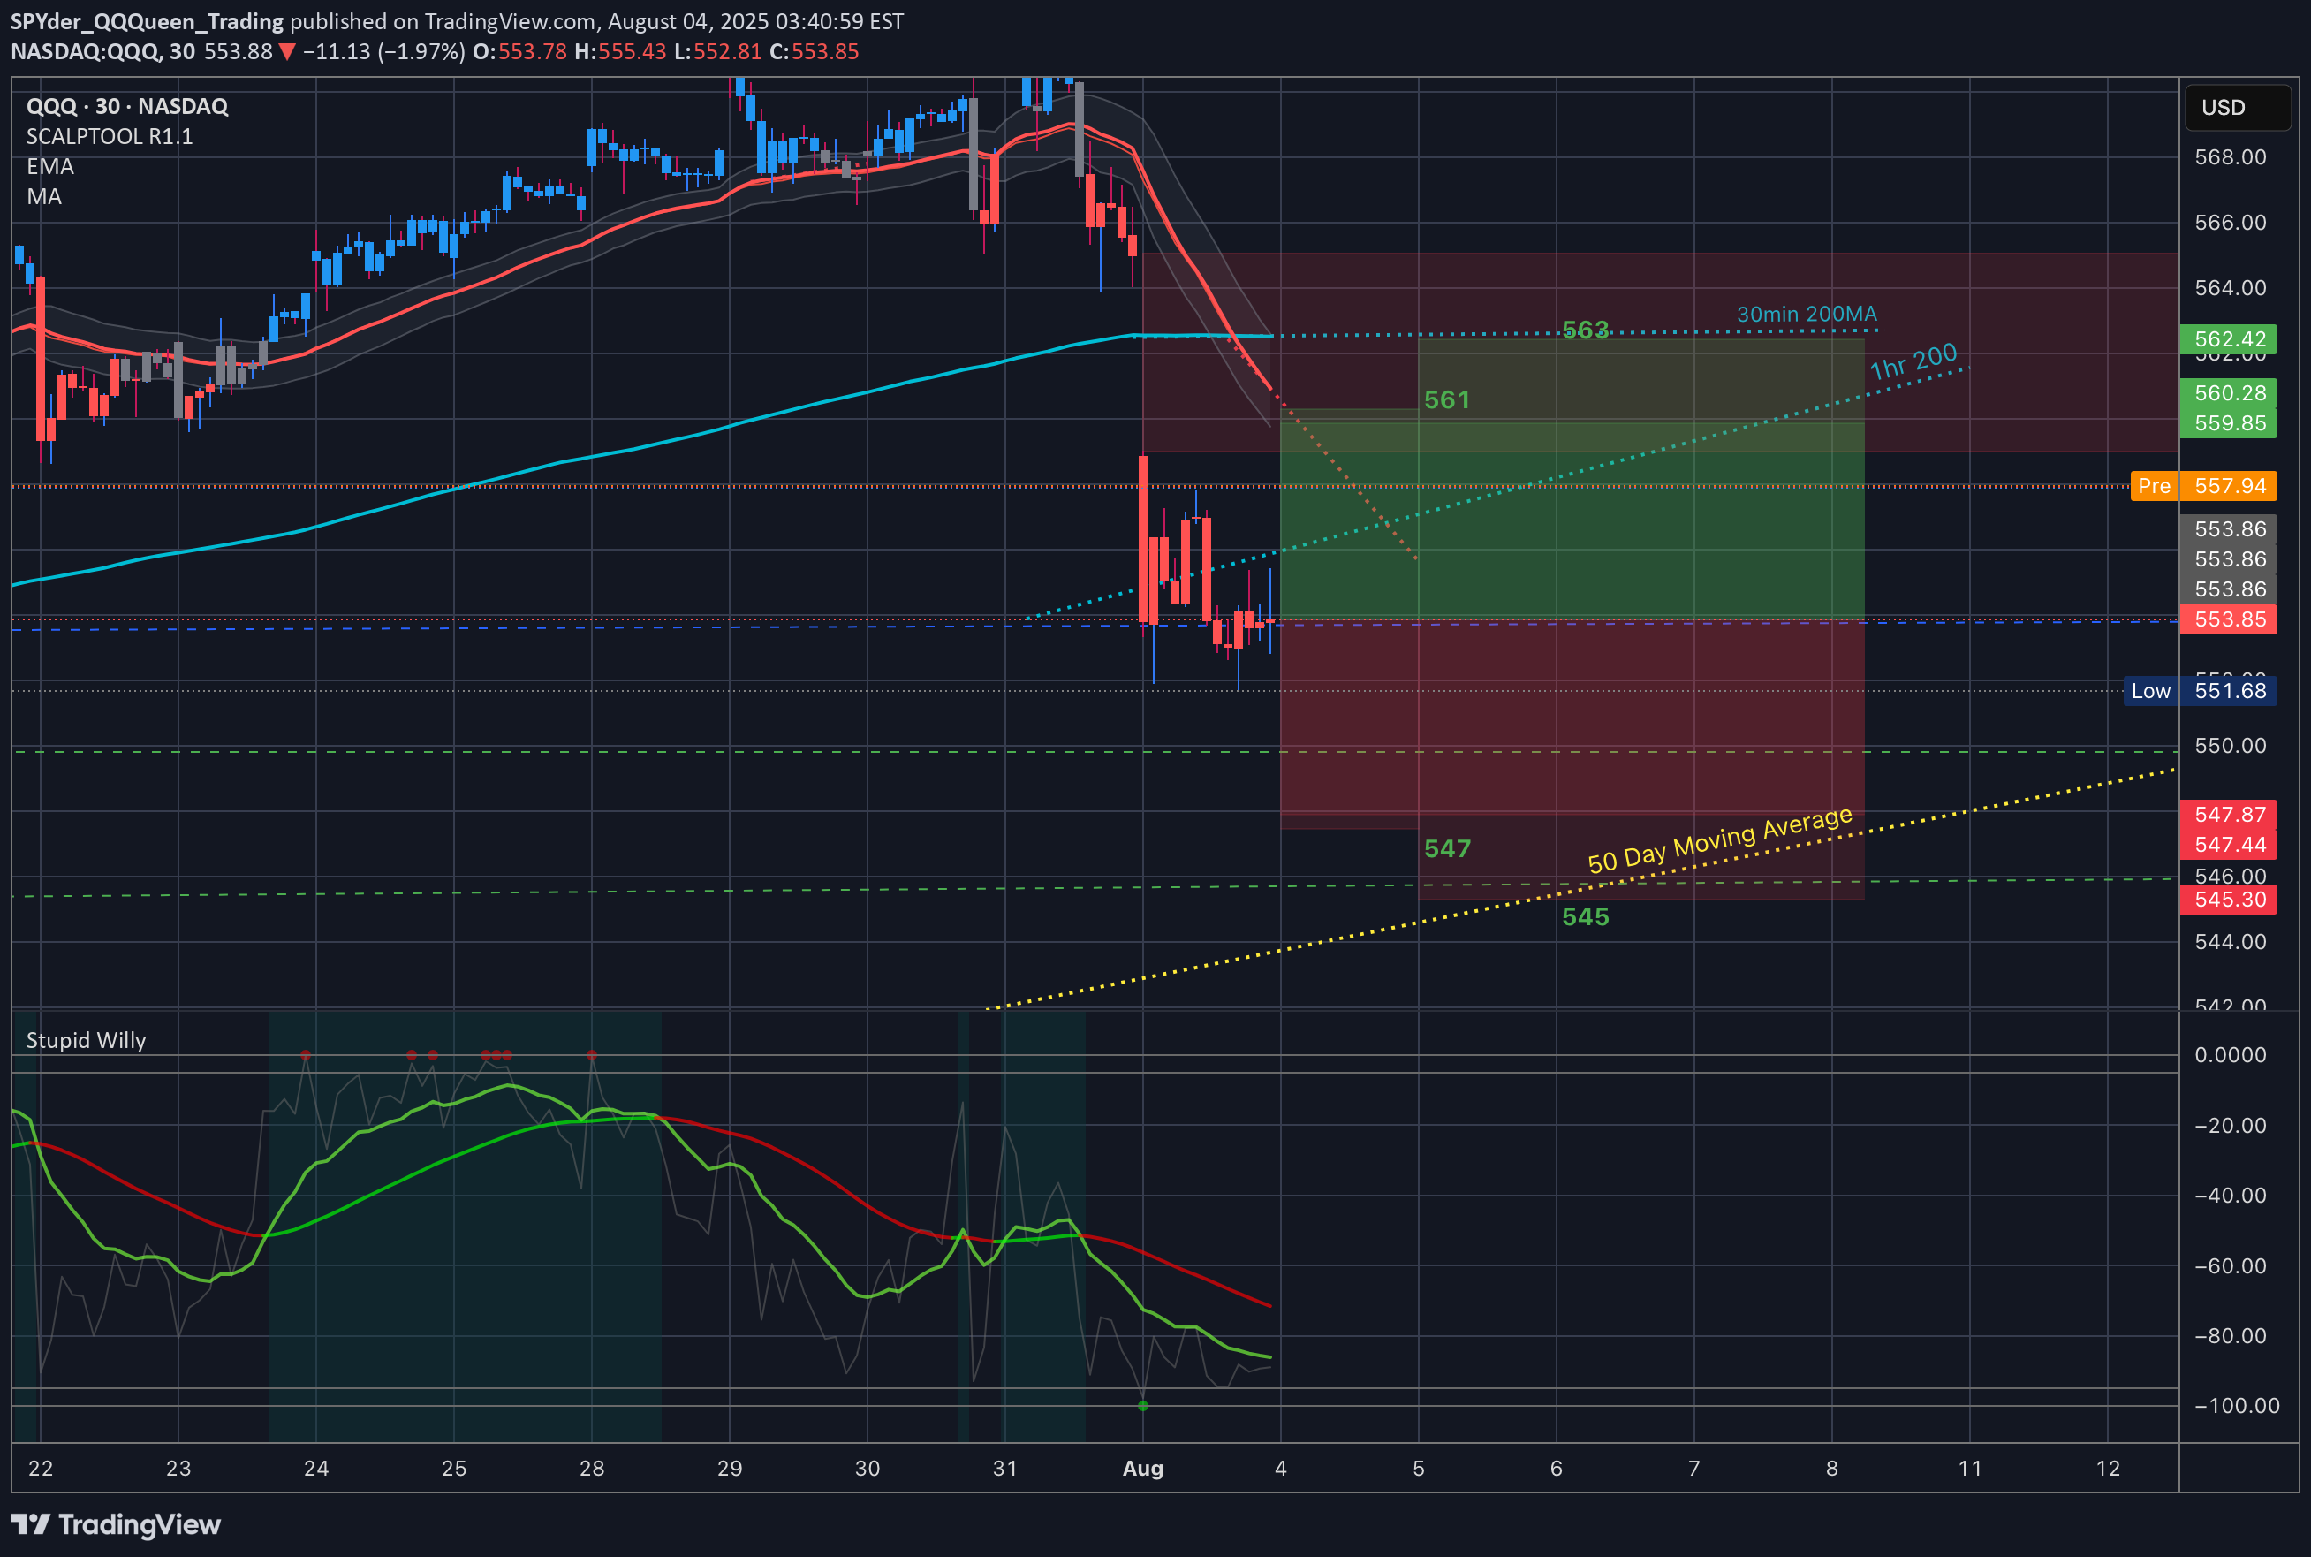
Task: Click date 31 on the time axis
Action: (1005, 1469)
